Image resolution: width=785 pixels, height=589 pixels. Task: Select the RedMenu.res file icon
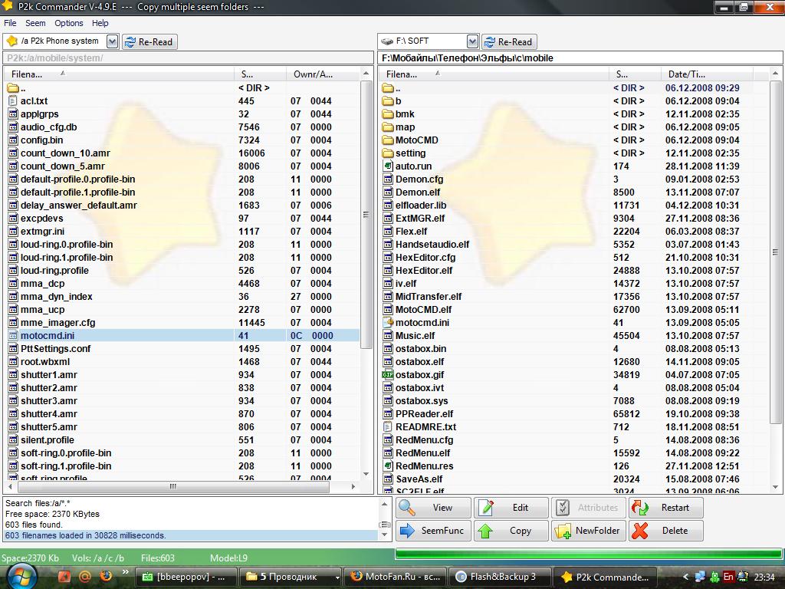point(388,466)
